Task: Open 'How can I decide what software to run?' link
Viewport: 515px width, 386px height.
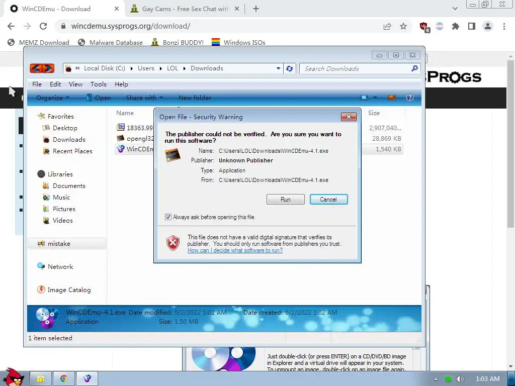Action: click(235, 250)
